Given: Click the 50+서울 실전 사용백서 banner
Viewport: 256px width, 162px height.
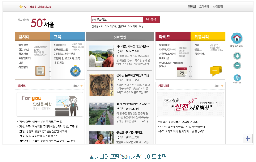Looking at the screenshot, I should click(x=190, y=104).
